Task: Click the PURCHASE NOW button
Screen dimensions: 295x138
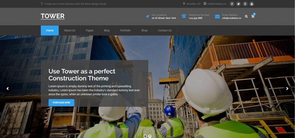Action: 61,103
